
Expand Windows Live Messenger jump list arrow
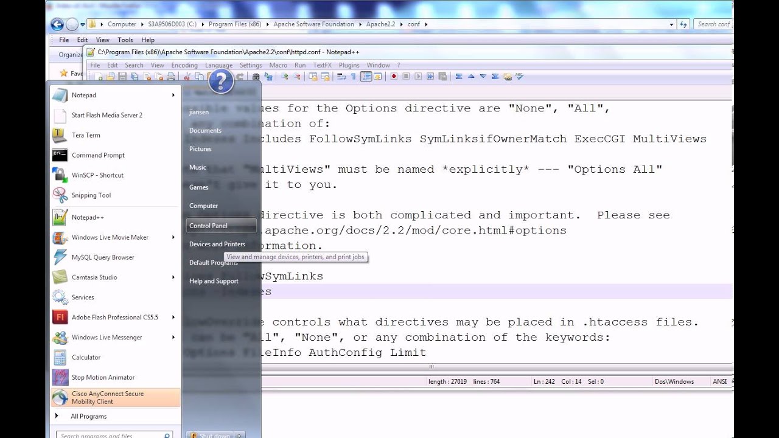point(173,337)
